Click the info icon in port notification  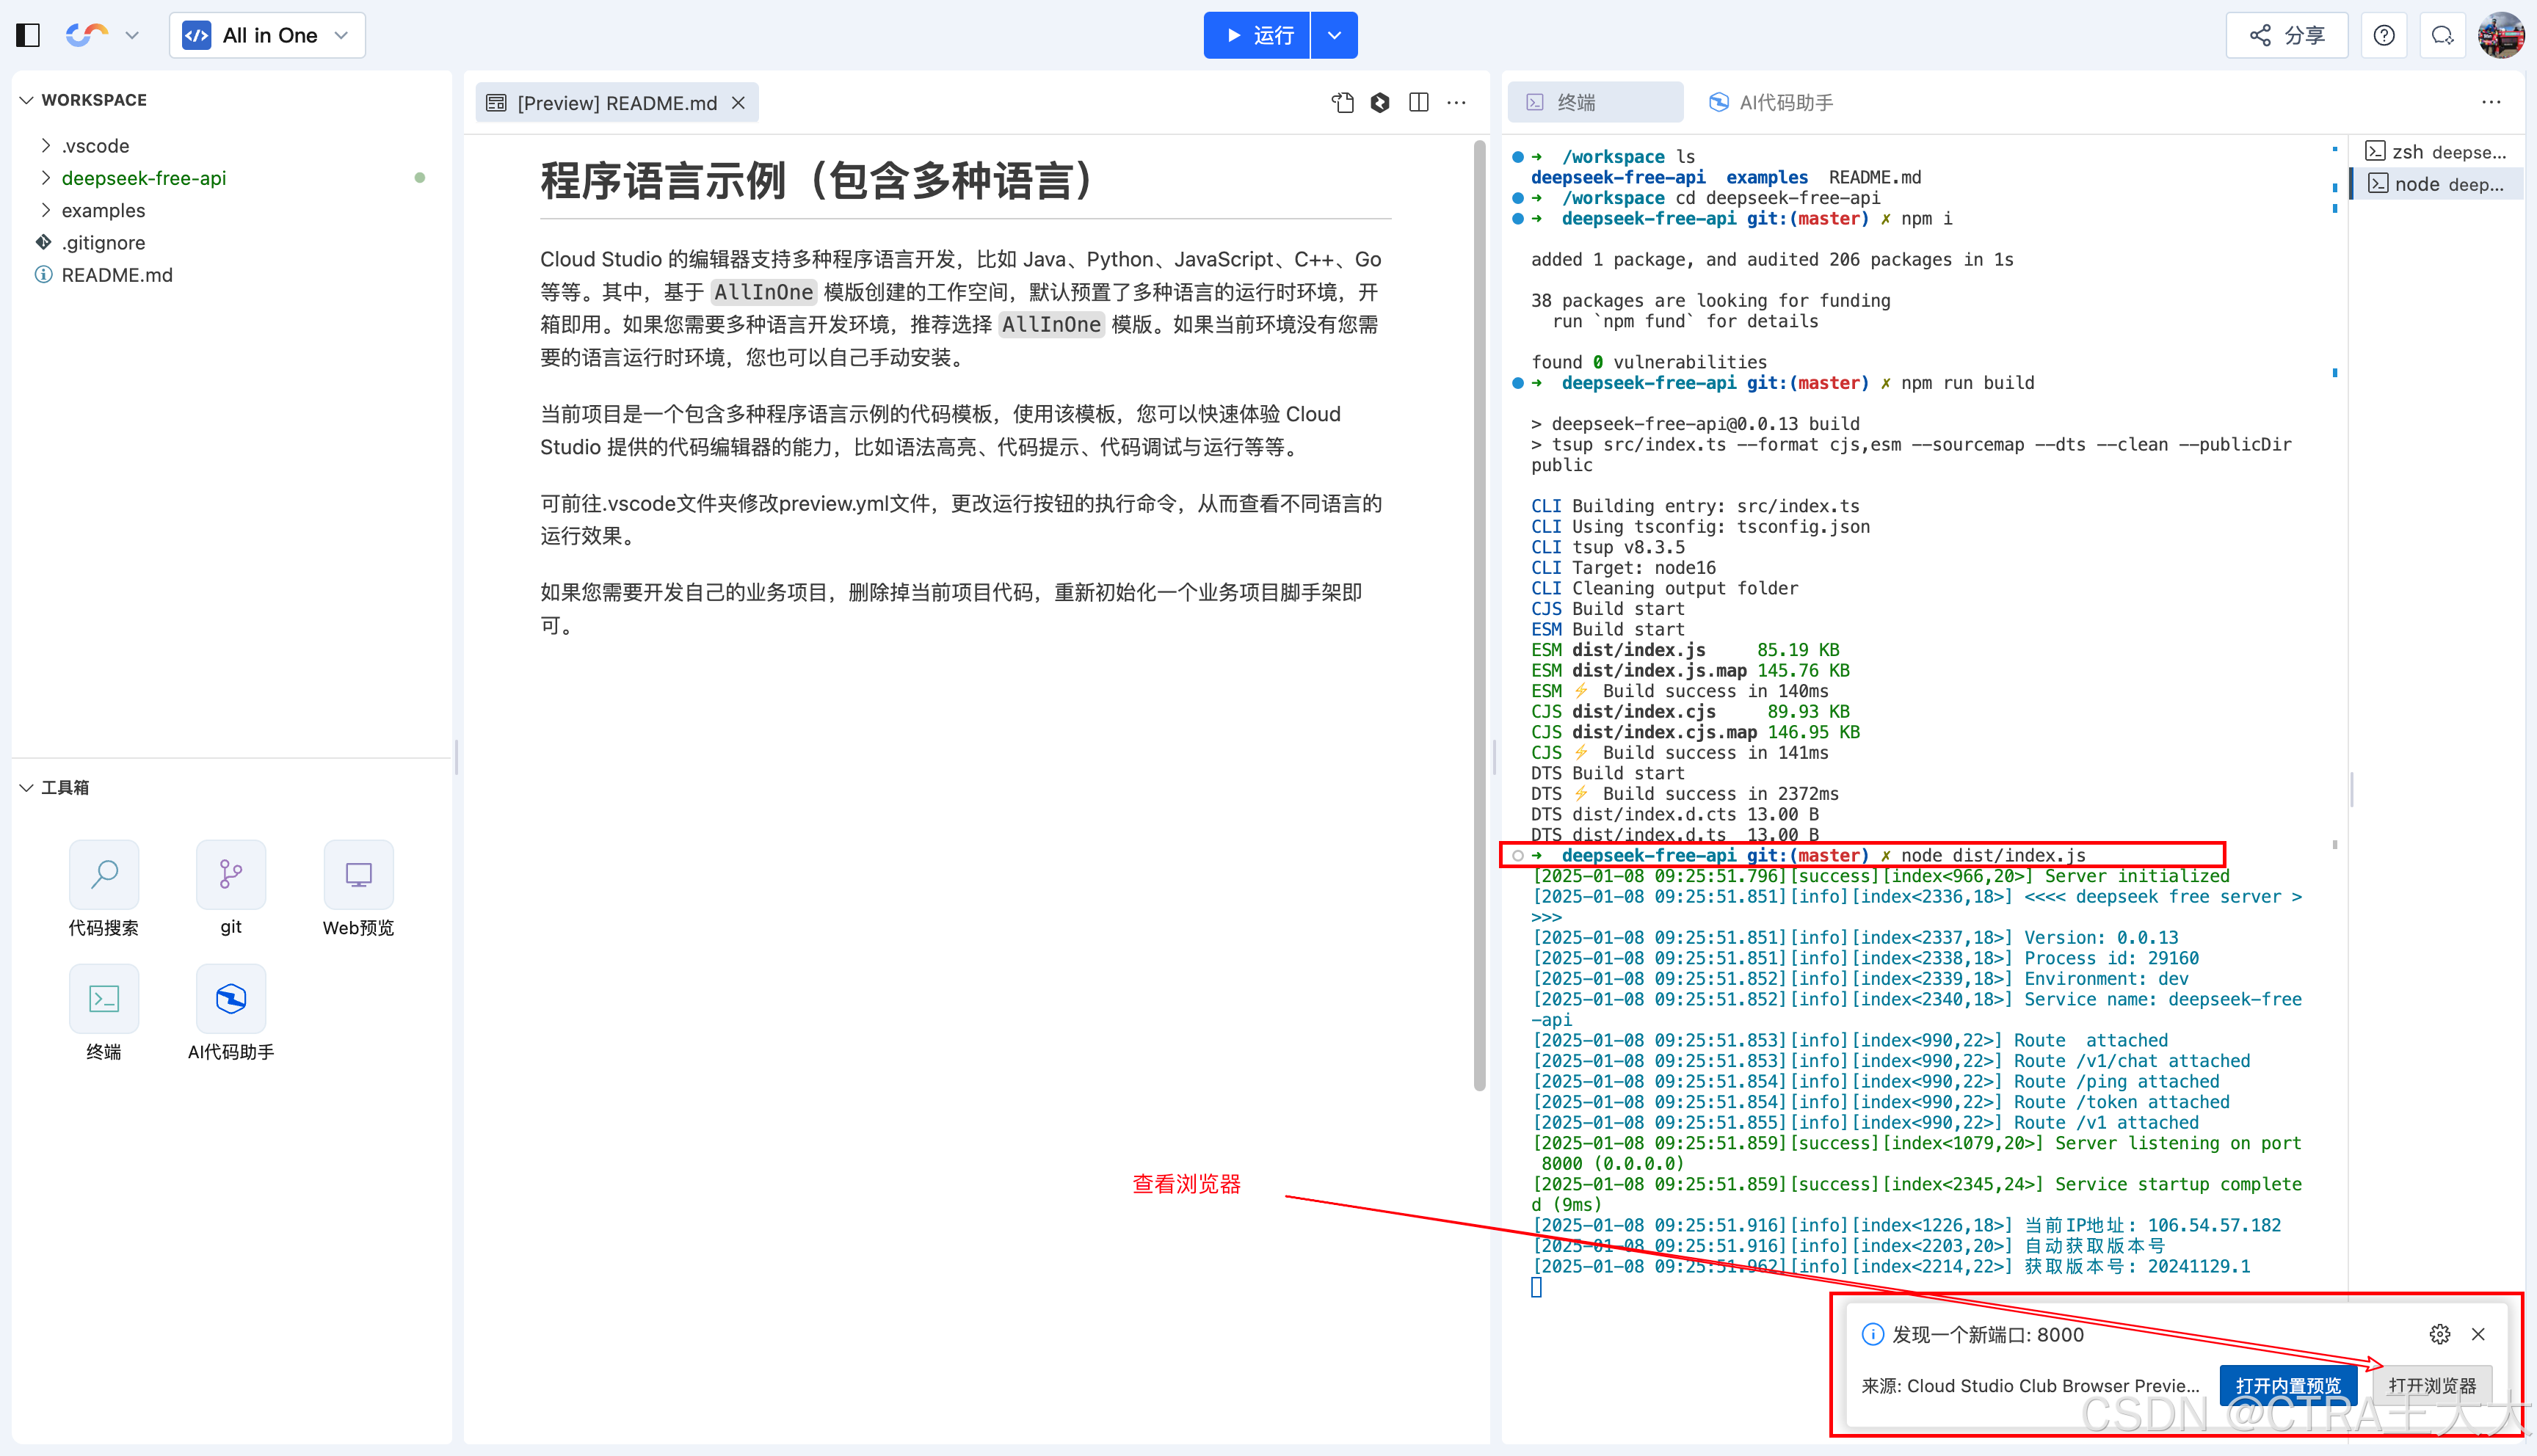pos(1872,1334)
